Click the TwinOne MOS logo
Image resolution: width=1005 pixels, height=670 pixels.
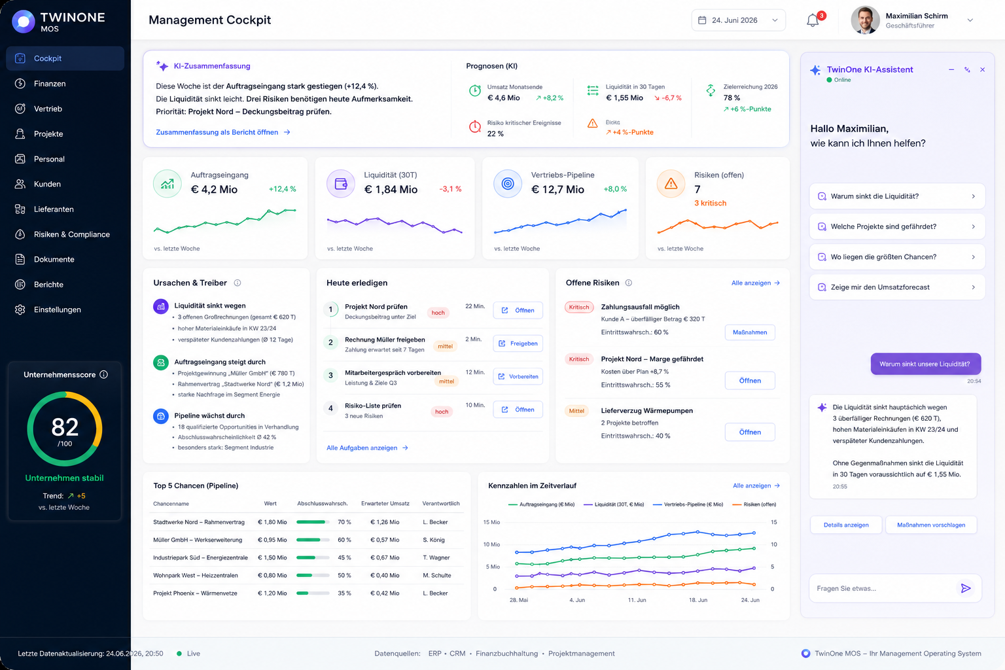pyautogui.click(x=59, y=22)
